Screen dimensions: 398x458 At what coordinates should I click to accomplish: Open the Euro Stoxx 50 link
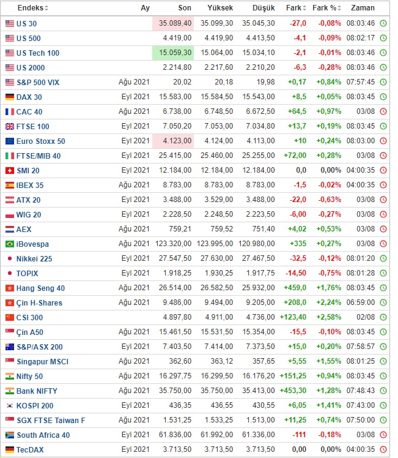(x=40, y=141)
